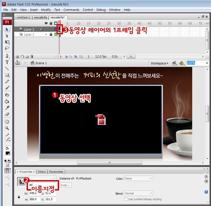Open the Modify menu
This screenshot has width=211, height=206.
(46, 10)
